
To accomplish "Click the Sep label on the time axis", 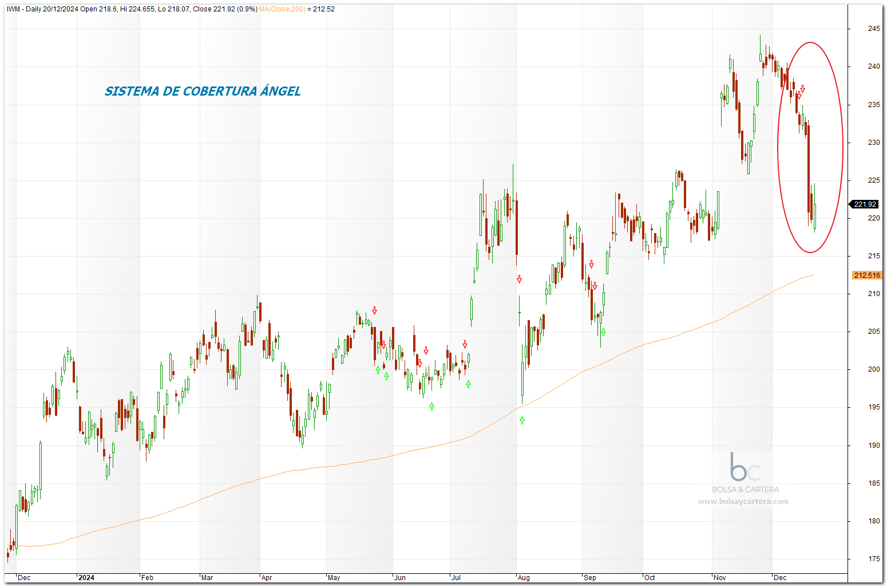I will pyautogui.click(x=590, y=578).
